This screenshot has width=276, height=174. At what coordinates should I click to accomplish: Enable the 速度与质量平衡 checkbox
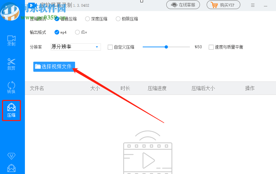coord(211,47)
